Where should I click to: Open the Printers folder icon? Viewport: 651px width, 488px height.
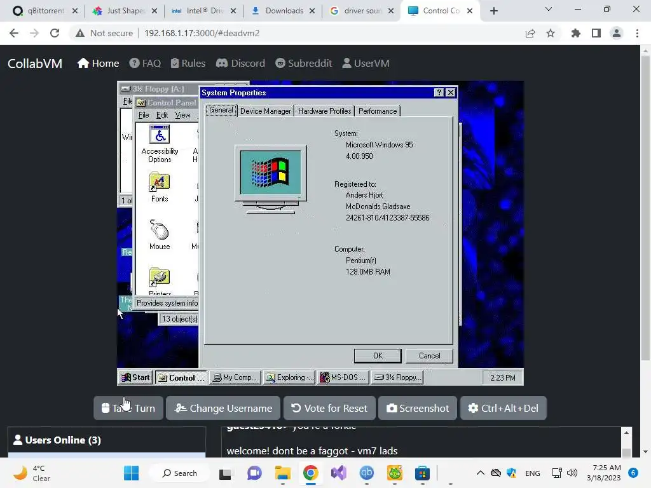(x=160, y=280)
